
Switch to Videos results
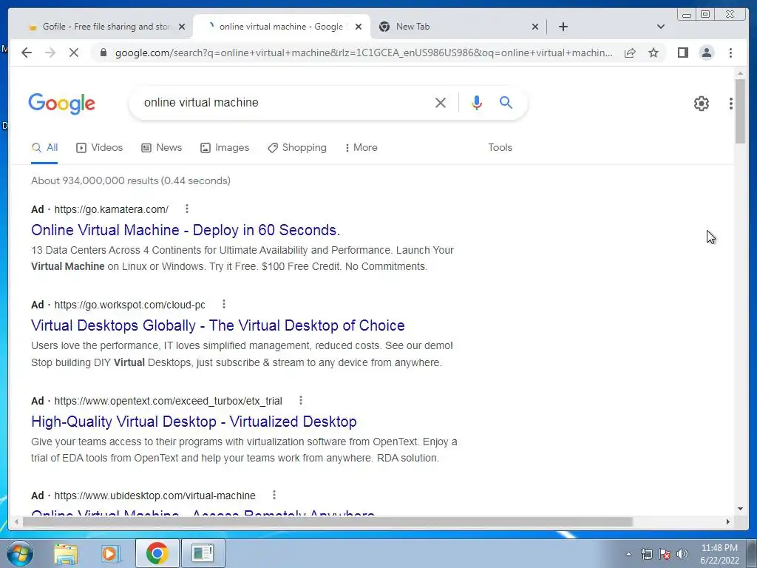[100, 148]
